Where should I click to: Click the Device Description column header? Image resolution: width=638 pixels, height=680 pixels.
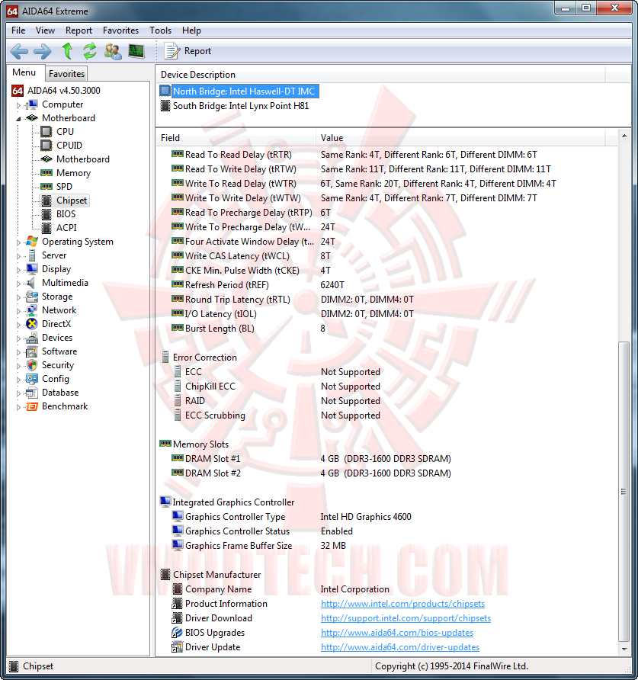[381, 75]
